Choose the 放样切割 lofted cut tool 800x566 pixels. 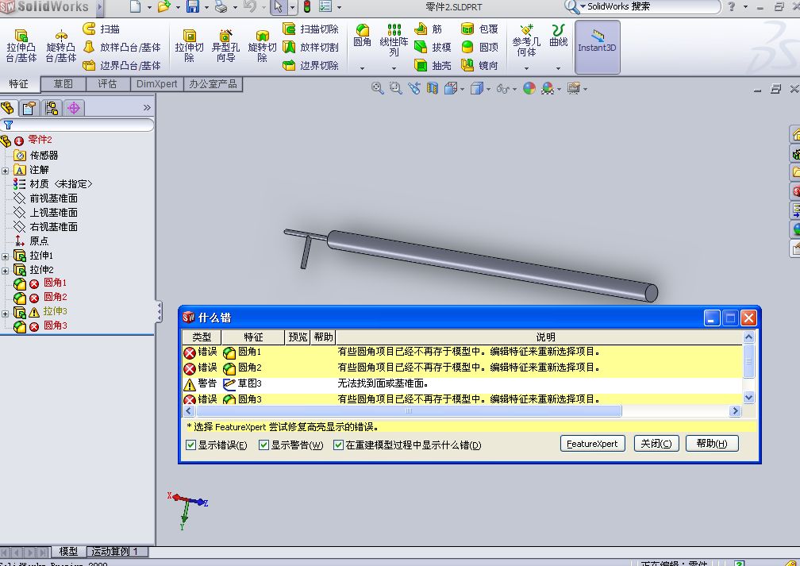311,48
